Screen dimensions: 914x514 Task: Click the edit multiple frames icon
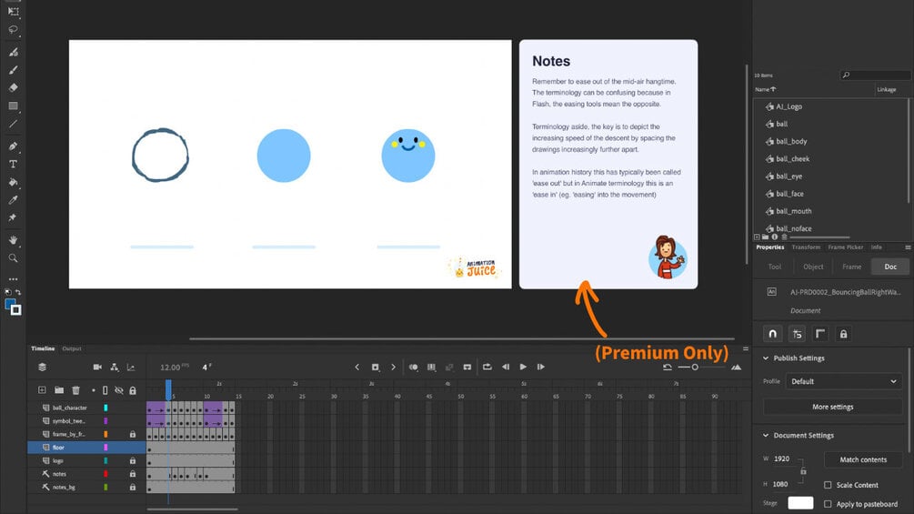pos(431,368)
